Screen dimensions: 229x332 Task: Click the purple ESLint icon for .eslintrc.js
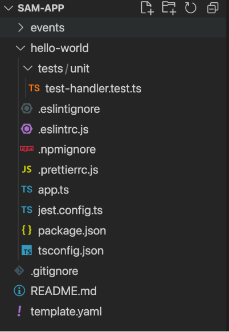pos(27,129)
